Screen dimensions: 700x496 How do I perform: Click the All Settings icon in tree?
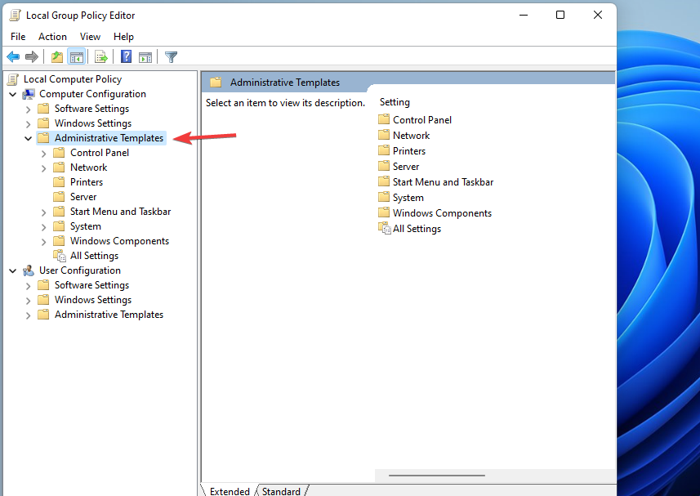pyautogui.click(x=60, y=256)
